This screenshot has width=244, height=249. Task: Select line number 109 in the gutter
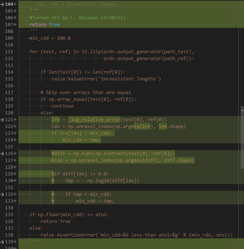coord(9,38)
